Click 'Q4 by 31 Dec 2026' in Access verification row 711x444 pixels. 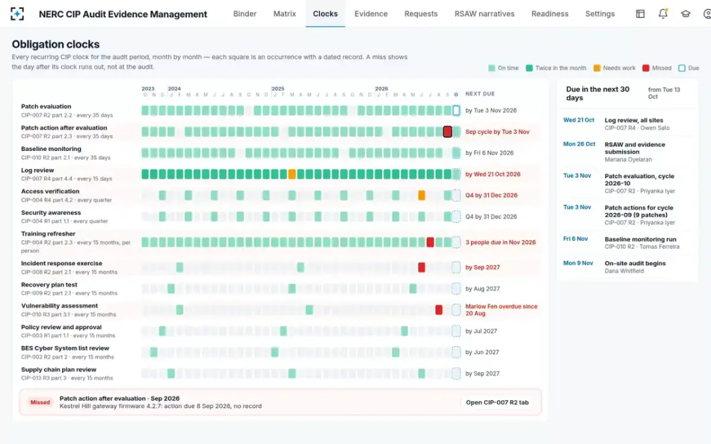click(491, 195)
